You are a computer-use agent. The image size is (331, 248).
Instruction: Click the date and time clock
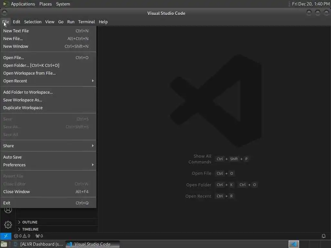click(x=311, y=4)
